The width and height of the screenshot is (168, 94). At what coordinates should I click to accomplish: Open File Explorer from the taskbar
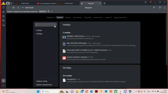(x=77, y=91)
